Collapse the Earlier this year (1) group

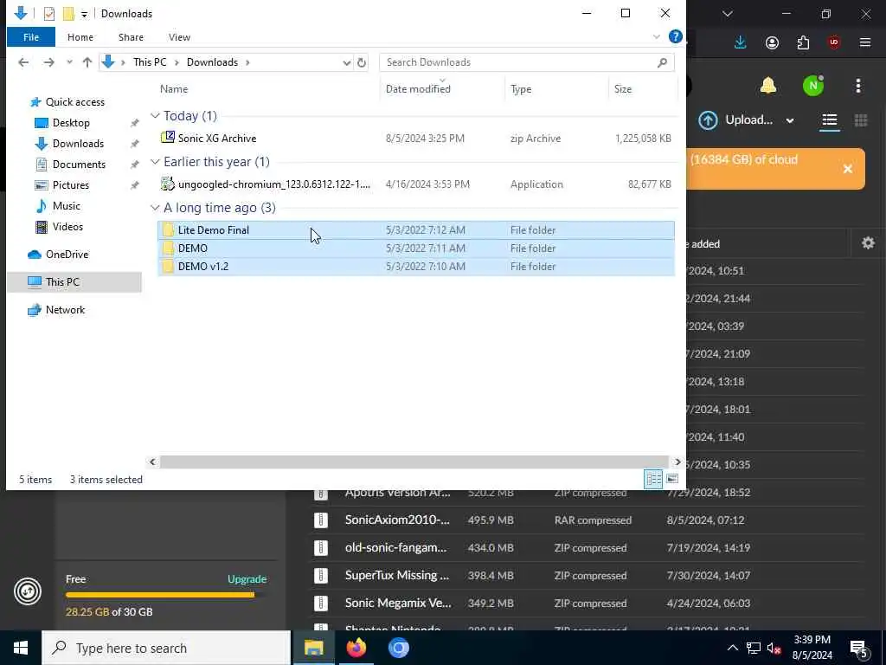(x=155, y=162)
